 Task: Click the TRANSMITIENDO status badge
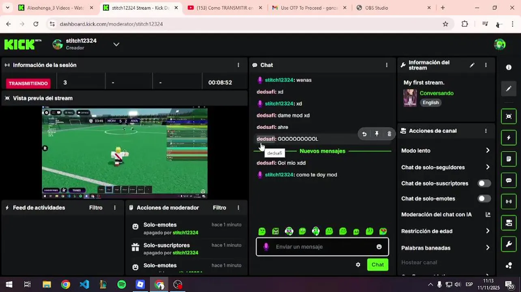pyautogui.click(x=28, y=83)
